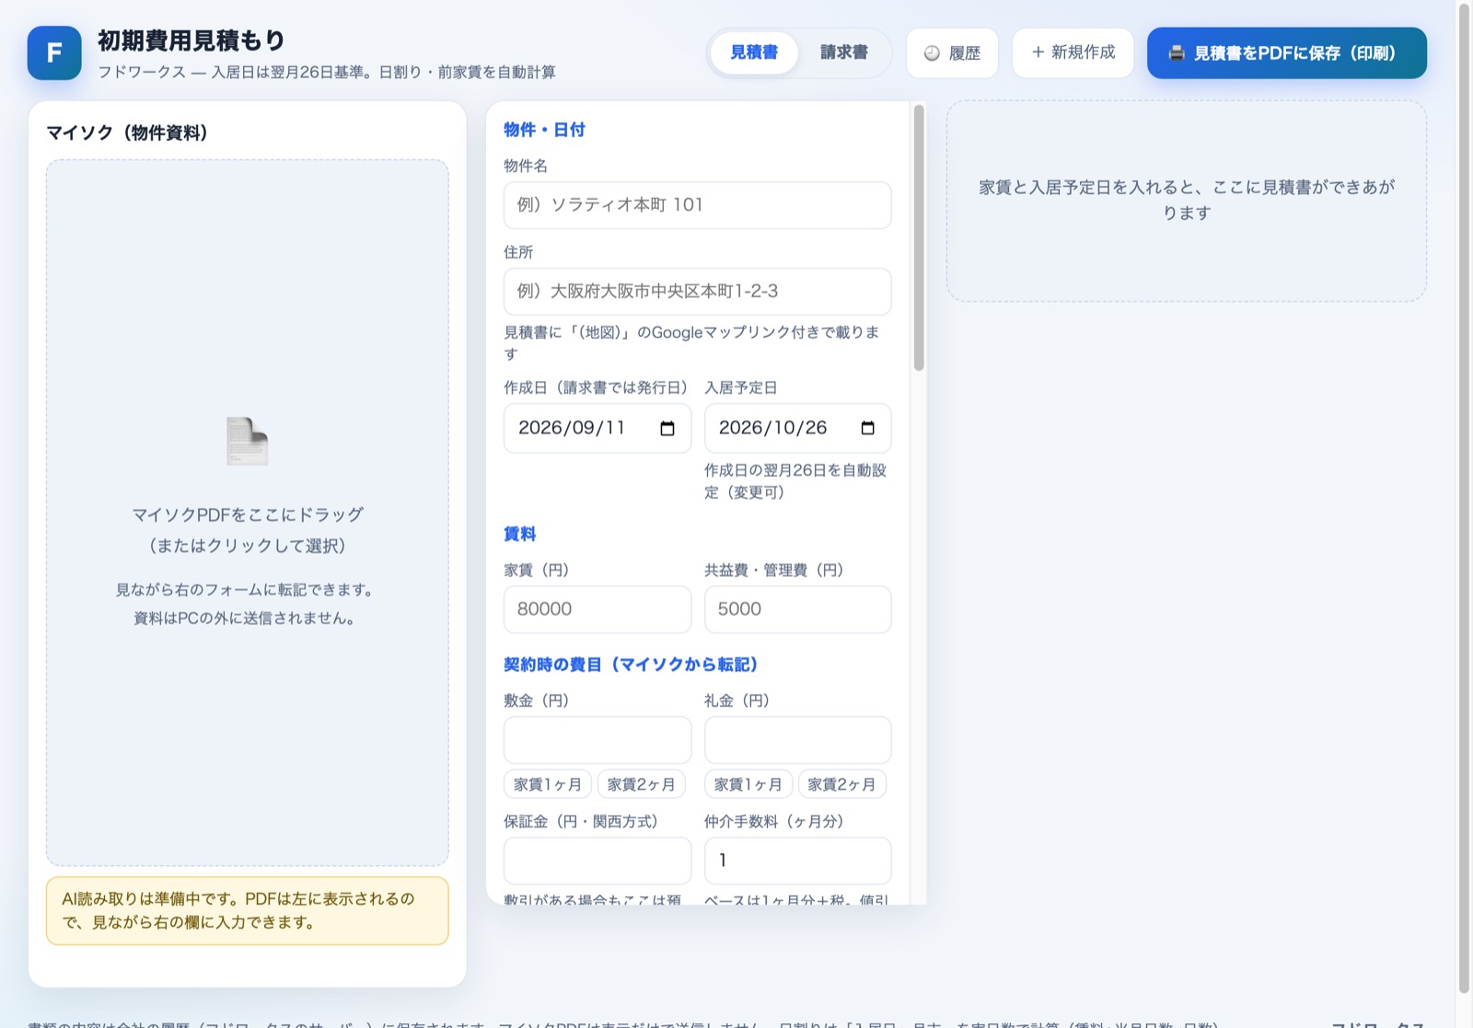Focus the 仲介手数料 input field

[797, 861]
